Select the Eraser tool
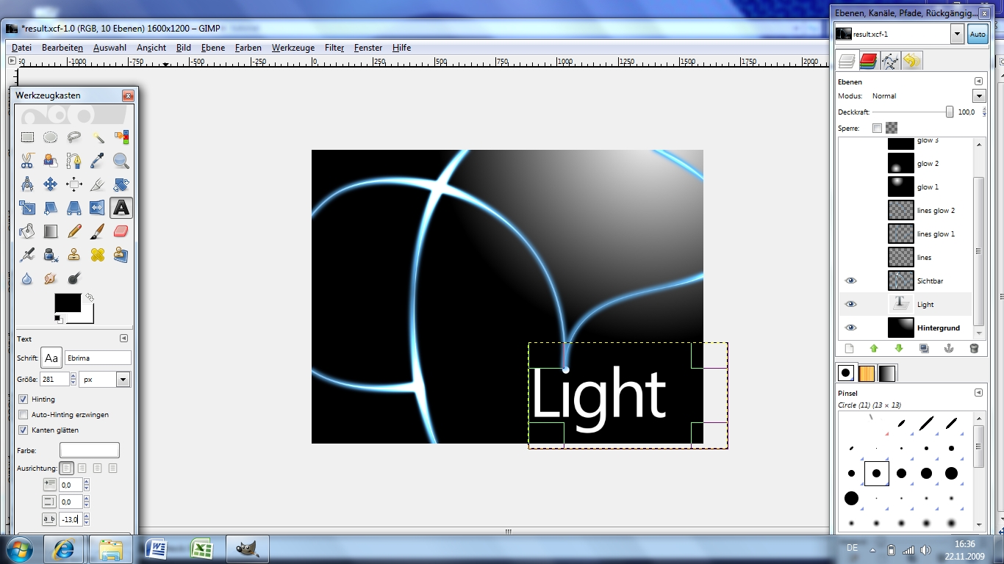This screenshot has width=1004, height=564. (x=121, y=231)
